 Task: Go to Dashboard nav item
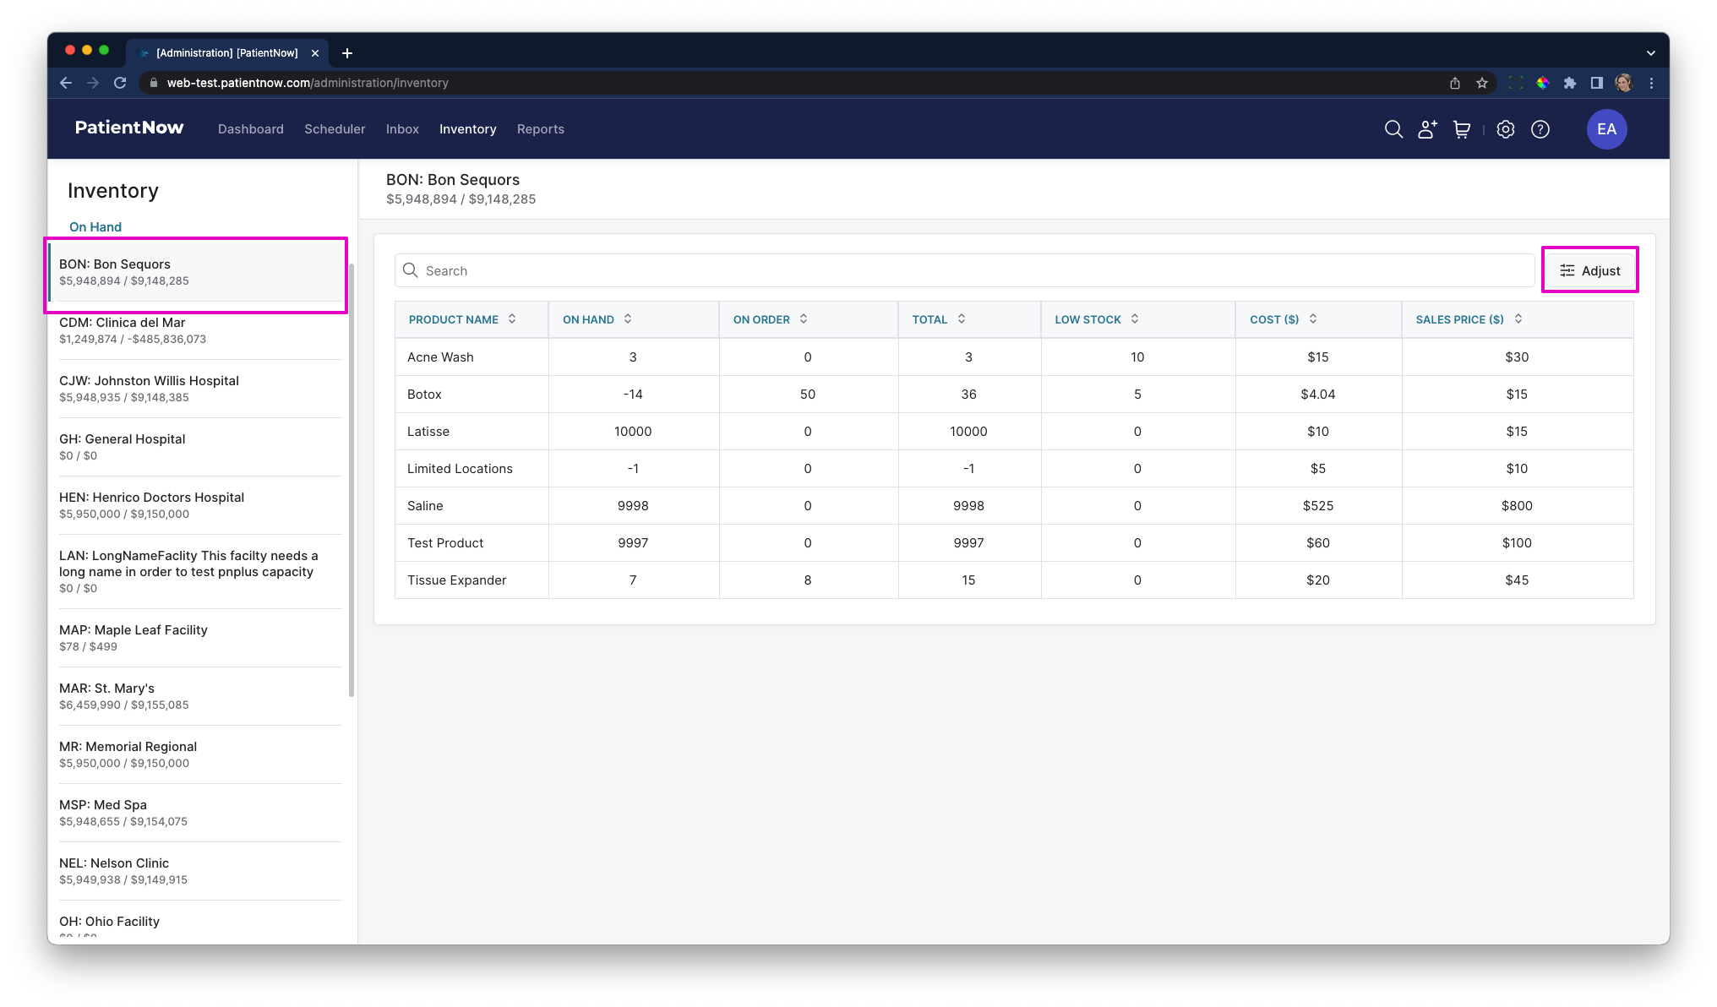tap(251, 129)
